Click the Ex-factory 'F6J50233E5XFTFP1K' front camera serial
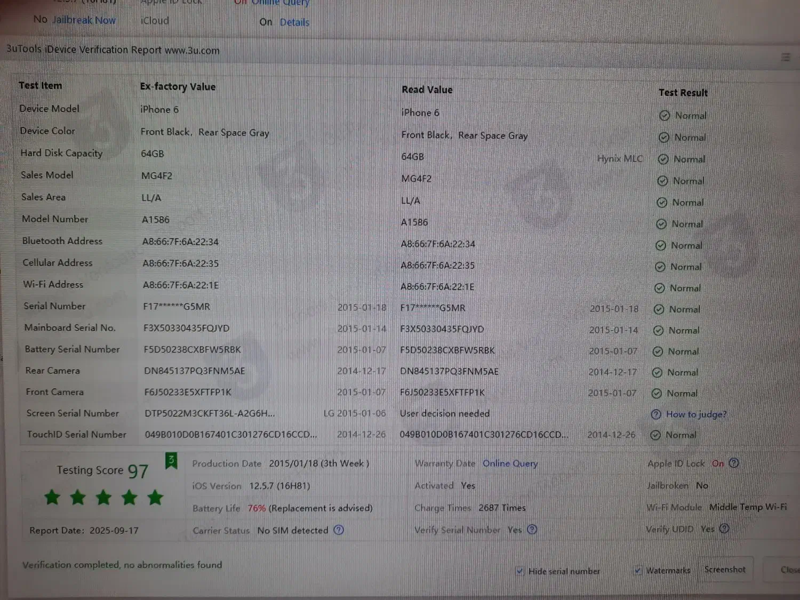Viewport: 800px width, 600px height. 188,392
